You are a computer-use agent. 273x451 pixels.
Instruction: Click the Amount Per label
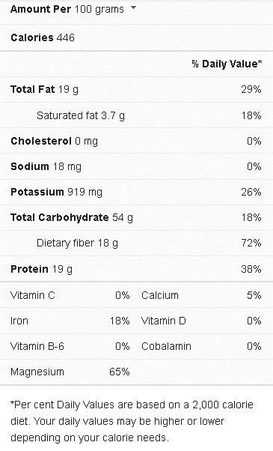[x=40, y=9]
